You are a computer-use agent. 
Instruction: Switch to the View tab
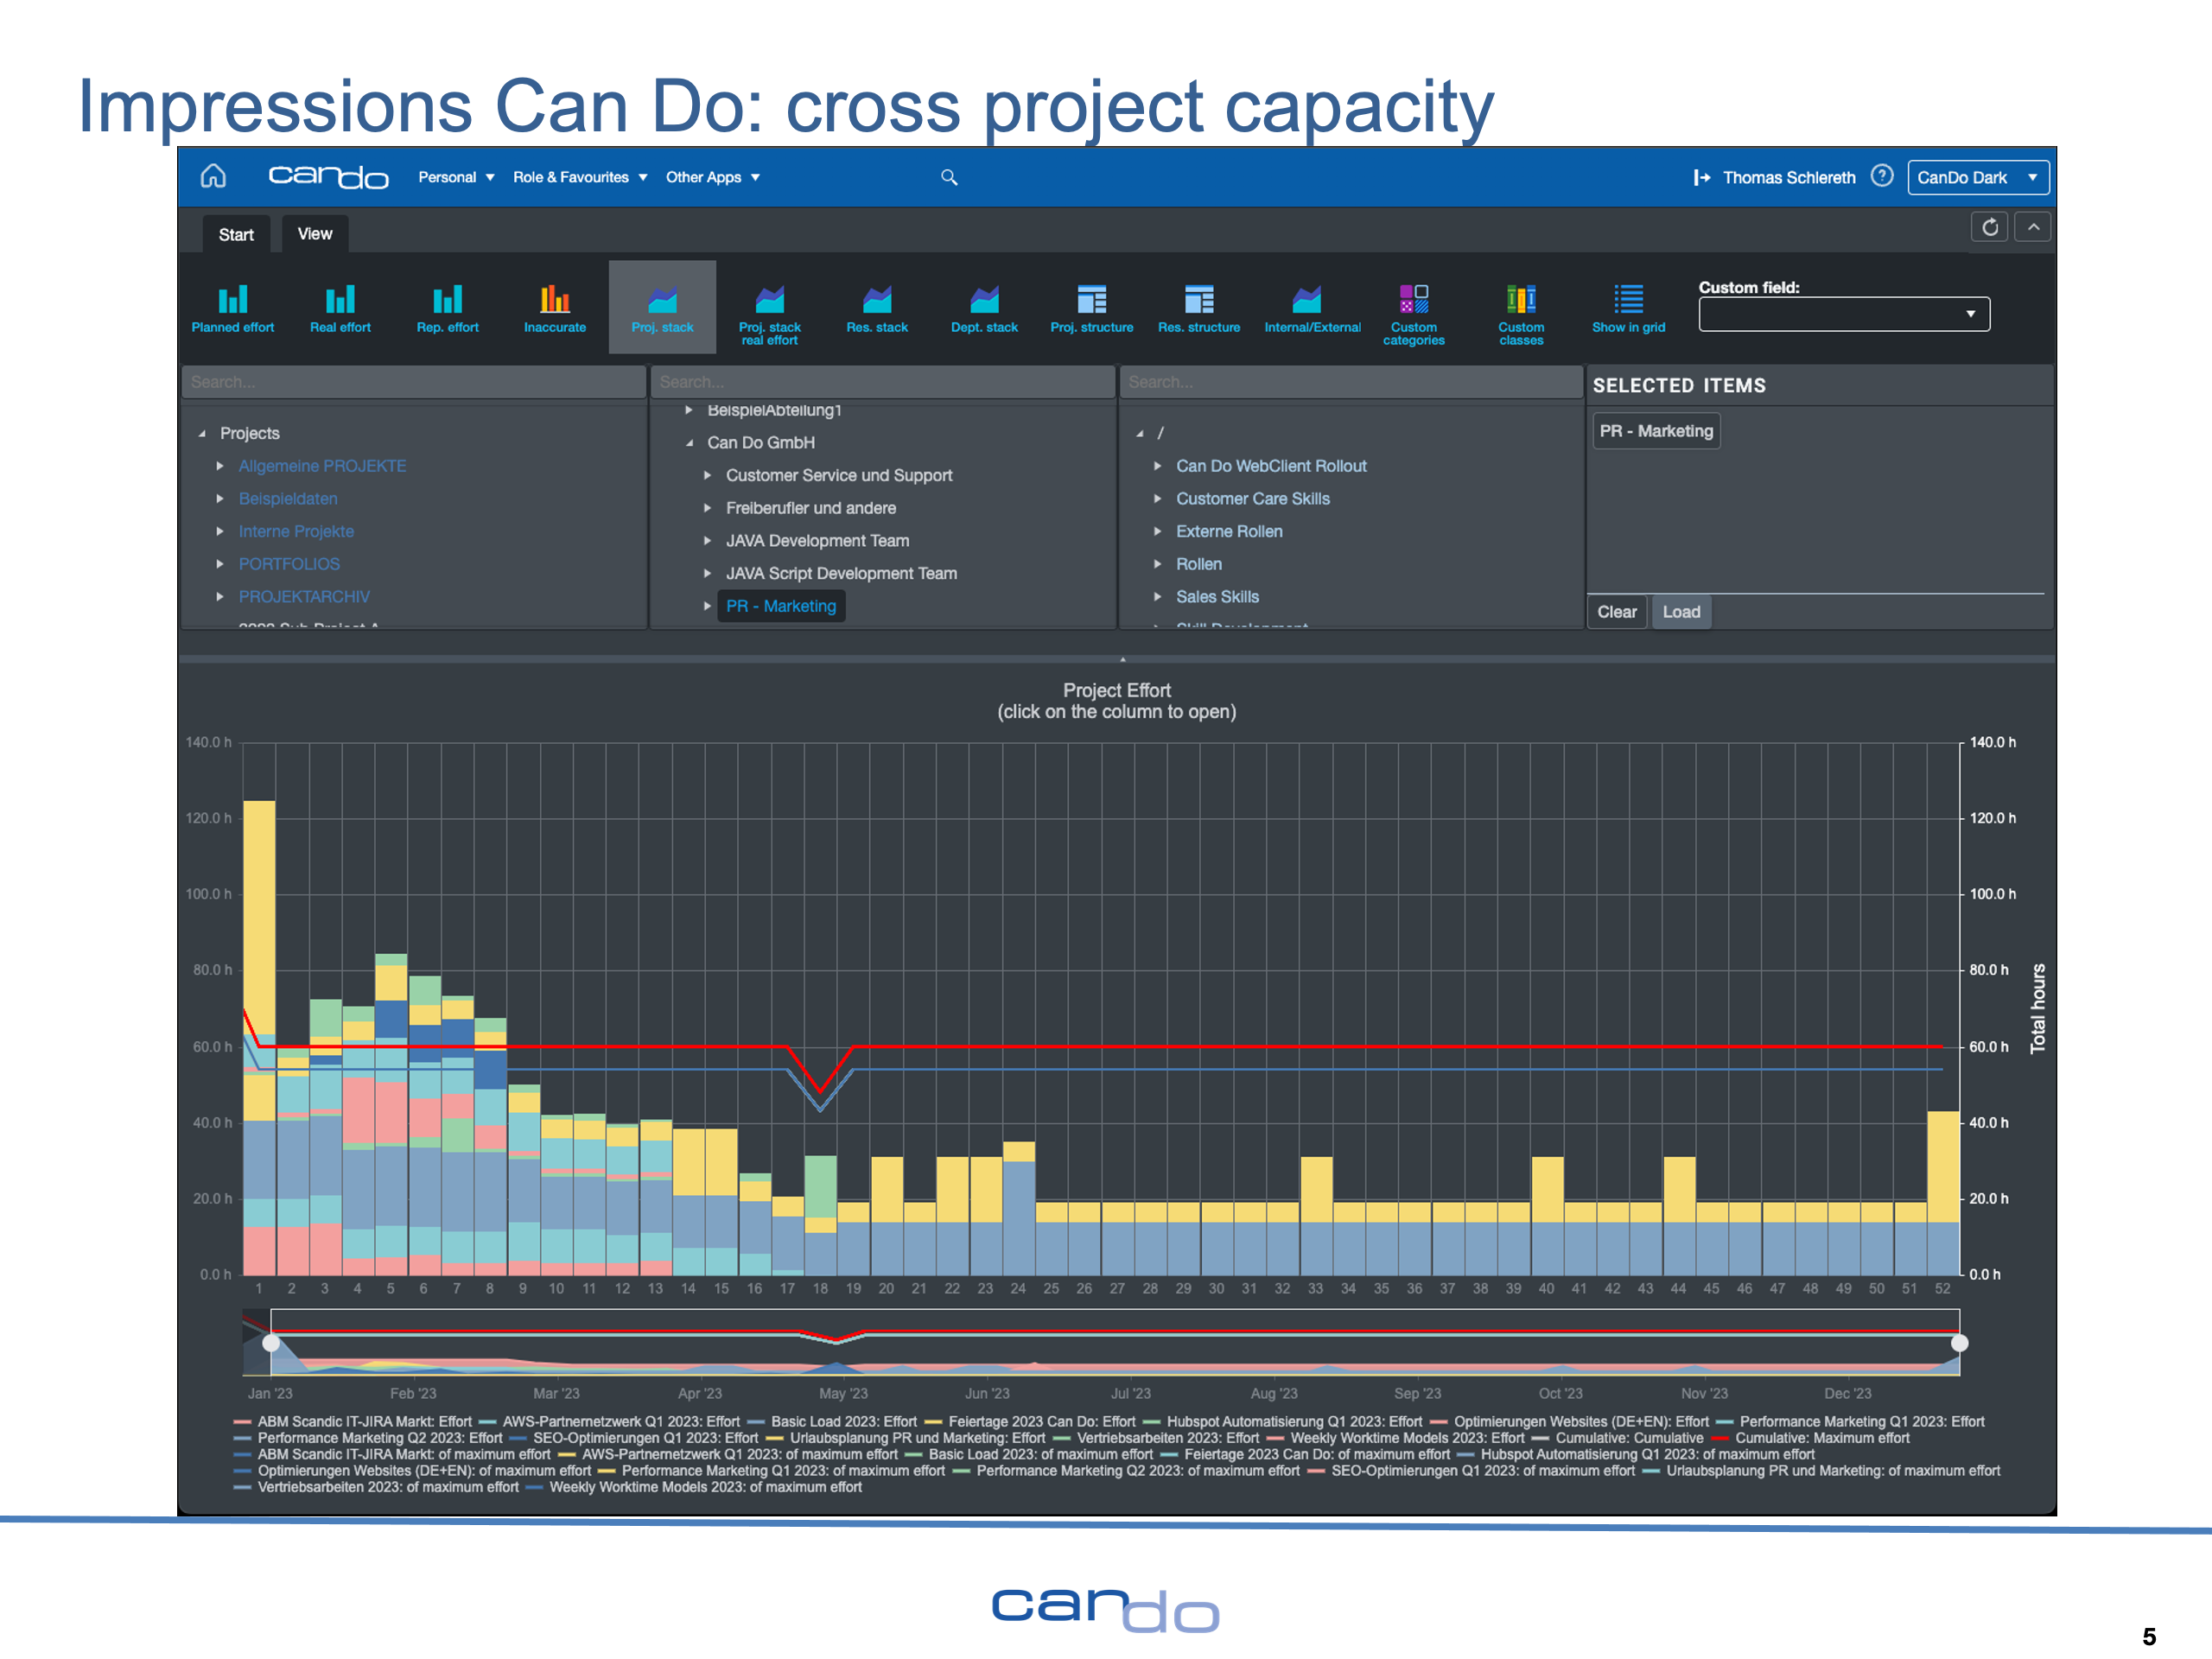point(315,233)
